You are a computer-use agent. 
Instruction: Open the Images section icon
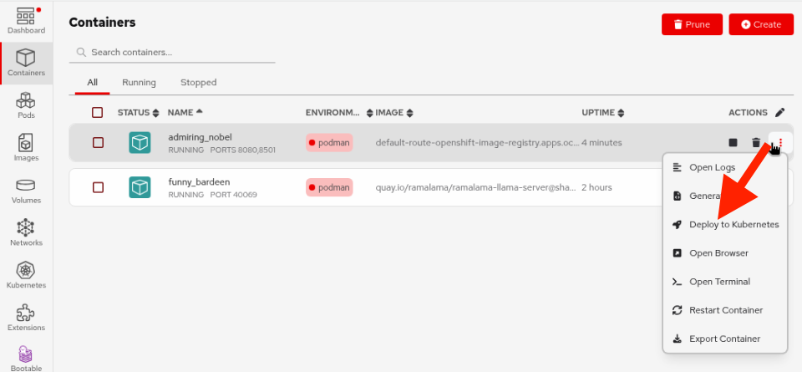pyautogui.click(x=25, y=147)
